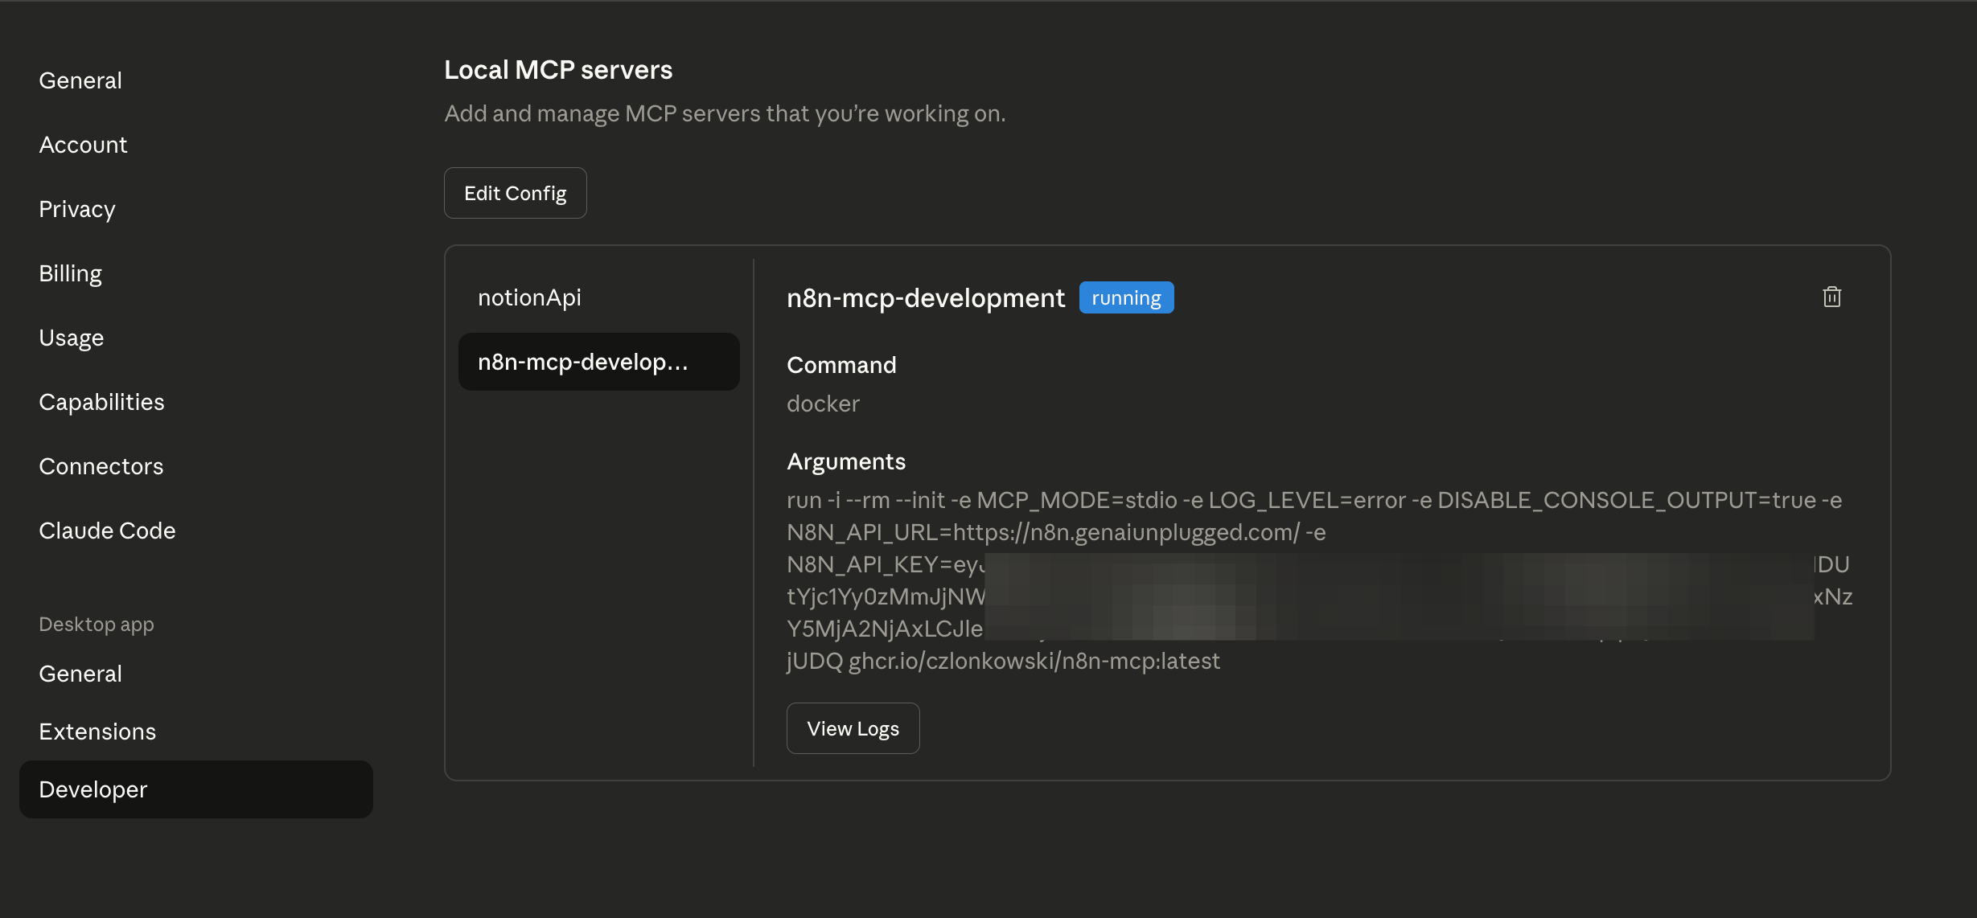Navigate to Capabilities settings
1977x918 pixels.
point(101,402)
